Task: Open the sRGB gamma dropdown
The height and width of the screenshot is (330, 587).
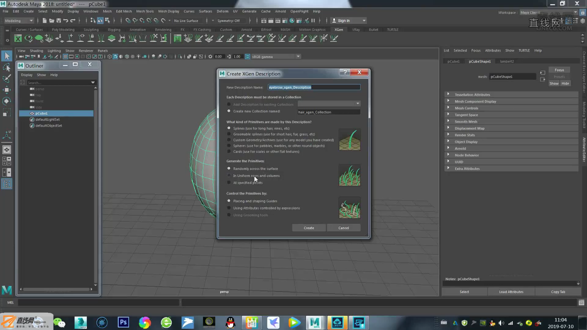Action: coord(276,57)
